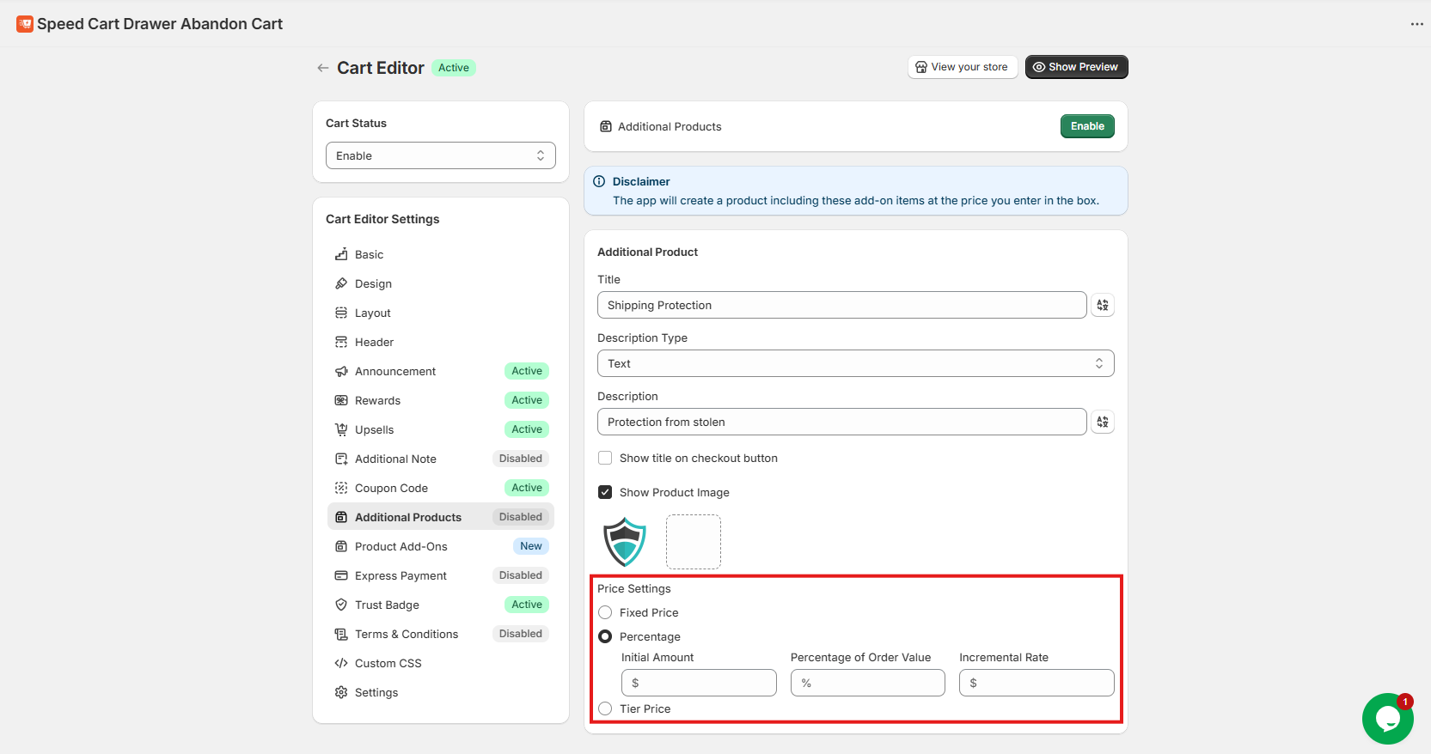
Task: Uncheck the Show Product Image checkbox
Action: tap(605, 492)
